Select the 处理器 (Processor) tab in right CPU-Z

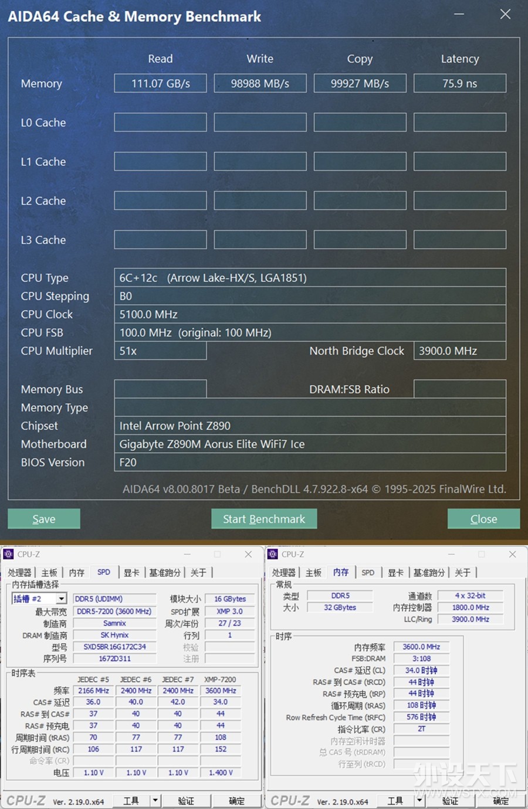coord(284,572)
